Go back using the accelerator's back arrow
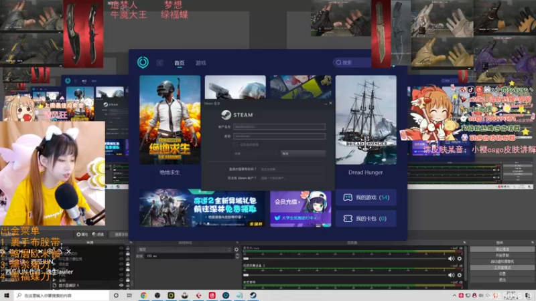 pos(160,63)
